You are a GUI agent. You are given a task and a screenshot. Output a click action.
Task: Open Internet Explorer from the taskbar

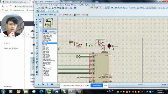tap(34, 92)
